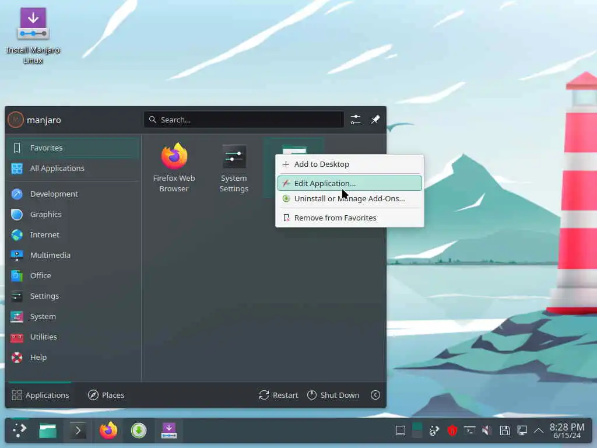Click the Restart button
597x448 pixels.
click(278, 395)
